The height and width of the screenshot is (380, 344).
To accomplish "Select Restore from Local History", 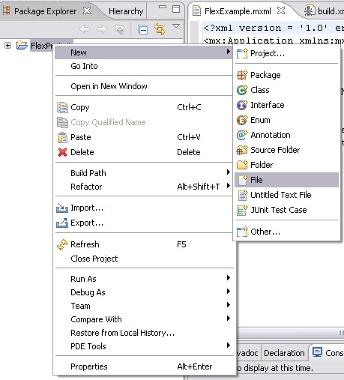I will click(143, 333).
